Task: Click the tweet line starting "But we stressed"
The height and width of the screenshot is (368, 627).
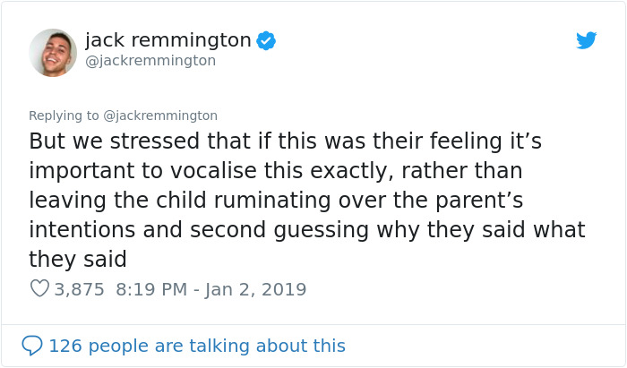Action: click(285, 141)
